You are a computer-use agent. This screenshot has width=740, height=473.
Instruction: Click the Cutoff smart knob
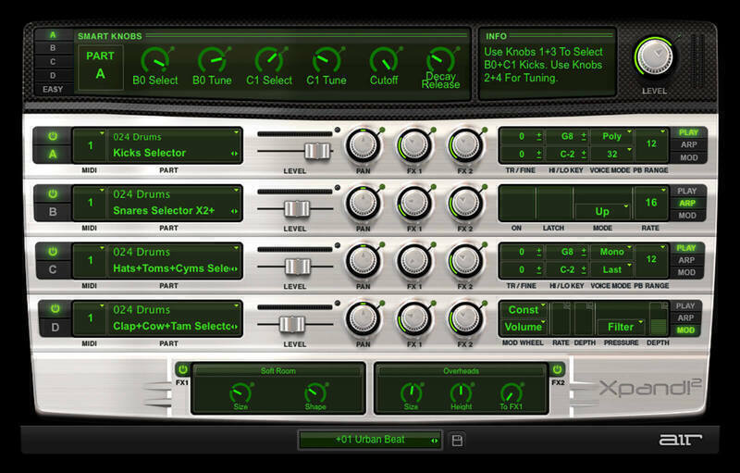[x=384, y=60]
